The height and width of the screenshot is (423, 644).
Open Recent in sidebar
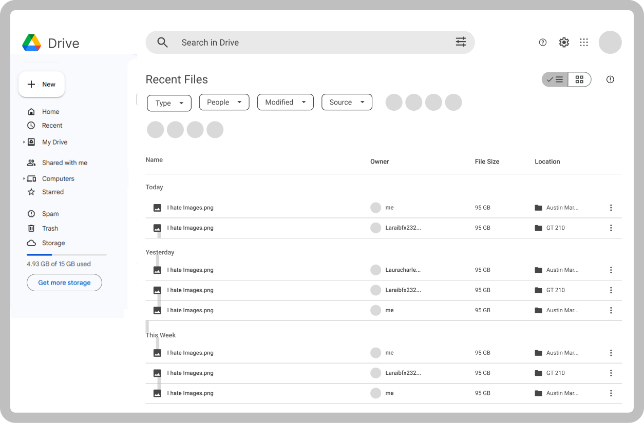pyautogui.click(x=52, y=126)
